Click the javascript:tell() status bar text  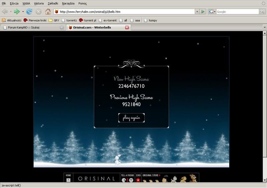tap(11, 185)
